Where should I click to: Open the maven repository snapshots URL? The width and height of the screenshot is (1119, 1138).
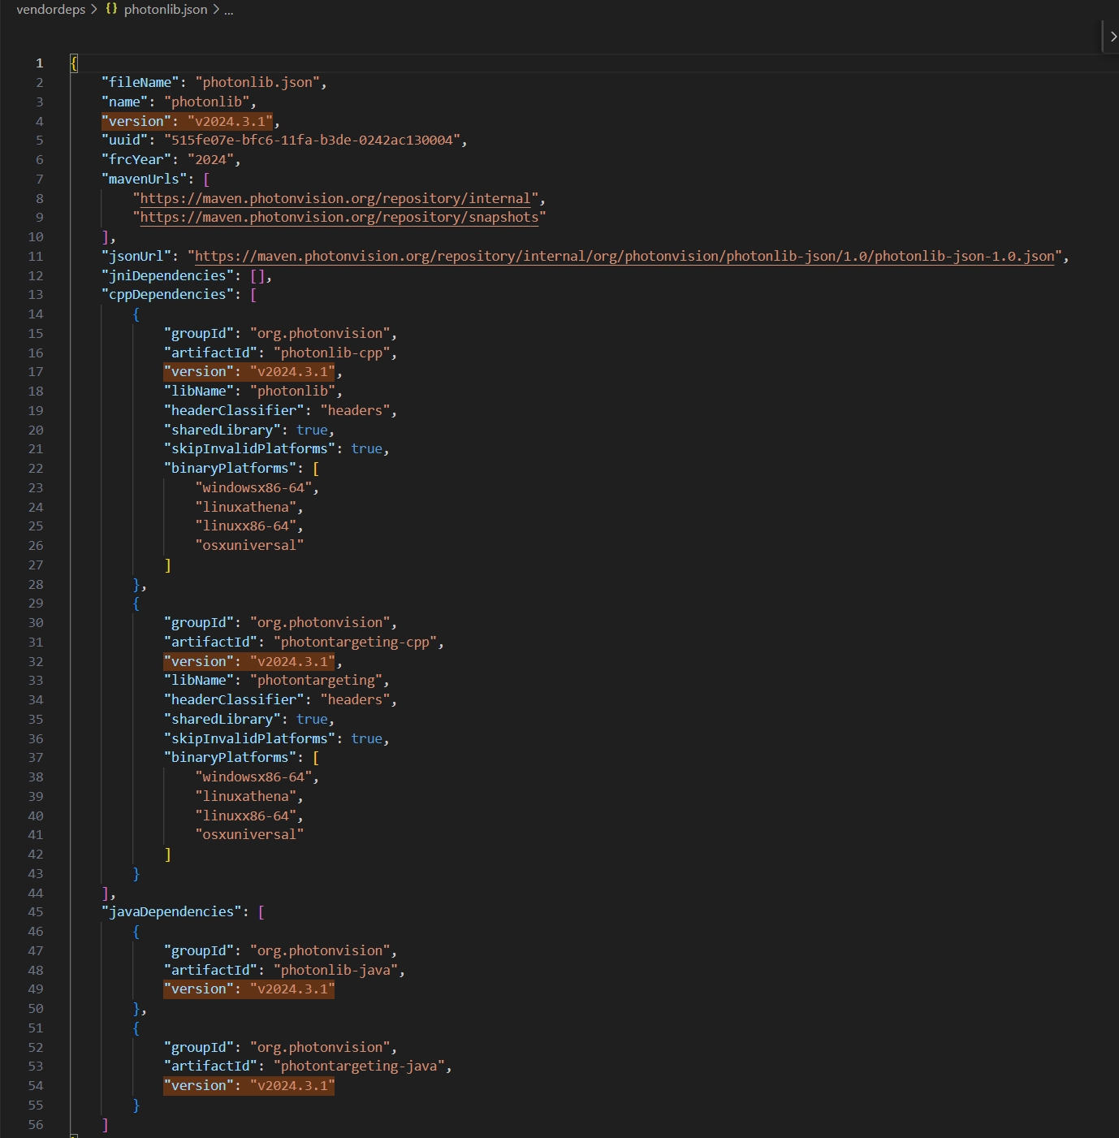(339, 218)
